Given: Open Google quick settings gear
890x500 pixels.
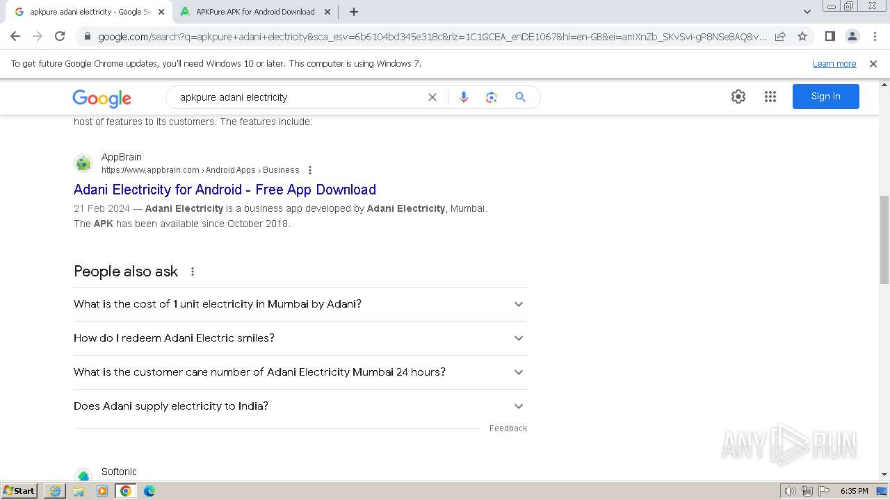Looking at the screenshot, I should (x=738, y=97).
